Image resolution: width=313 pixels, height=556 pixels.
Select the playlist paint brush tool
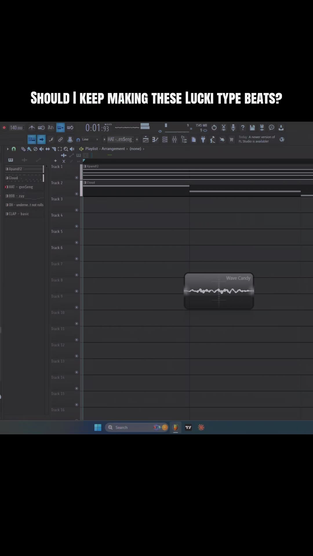[29, 149]
